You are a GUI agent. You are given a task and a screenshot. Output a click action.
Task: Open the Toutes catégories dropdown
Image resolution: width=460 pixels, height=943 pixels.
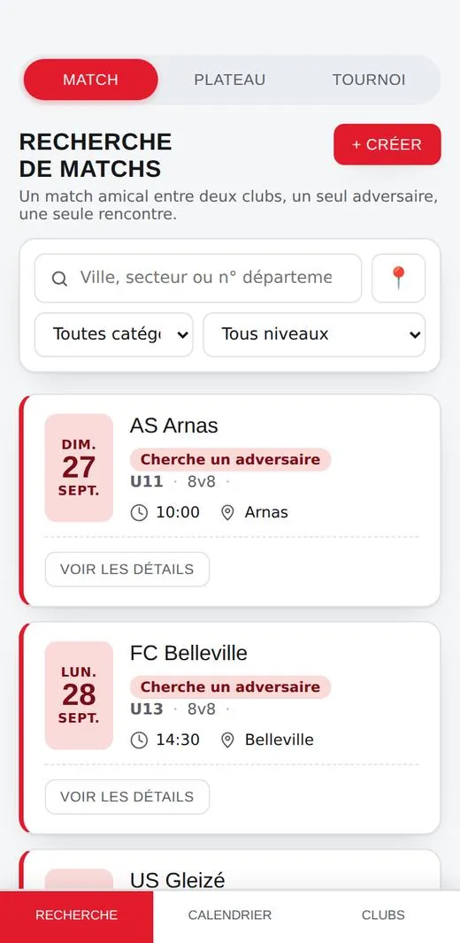(x=113, y=334)
